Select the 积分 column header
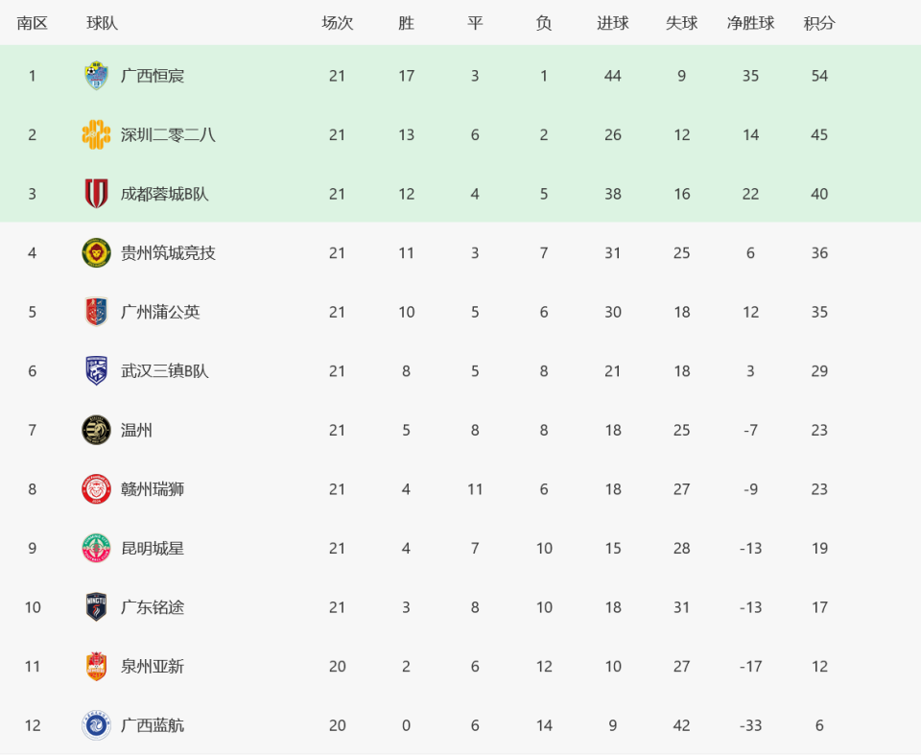Screen dimensions: 921x756 [819, 23]
